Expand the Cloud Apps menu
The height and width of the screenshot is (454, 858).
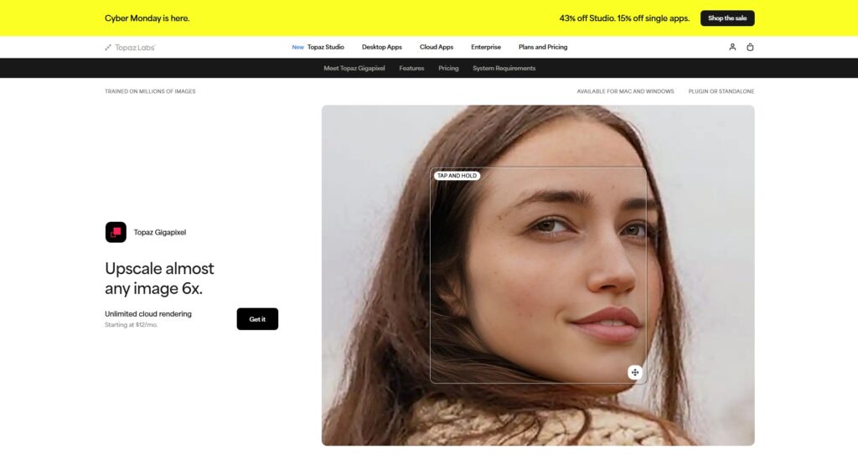[x=436, y=47]
